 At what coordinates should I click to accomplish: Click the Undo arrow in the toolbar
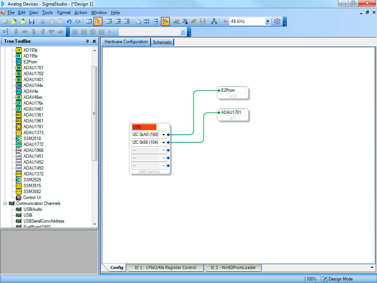[69, 21]
